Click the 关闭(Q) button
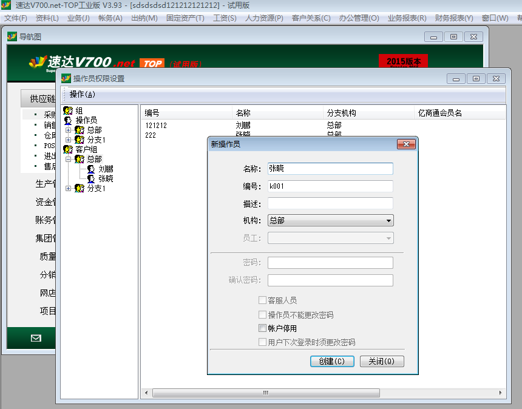 tap(382, 362)
